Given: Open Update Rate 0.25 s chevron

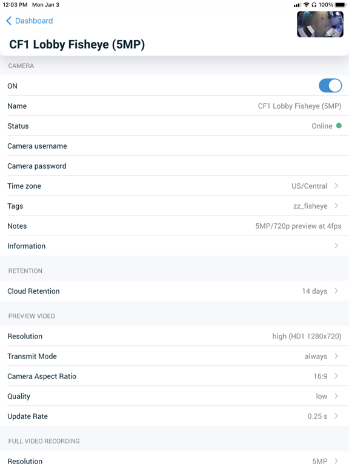Looking at the screenshot, I should 336,416.
